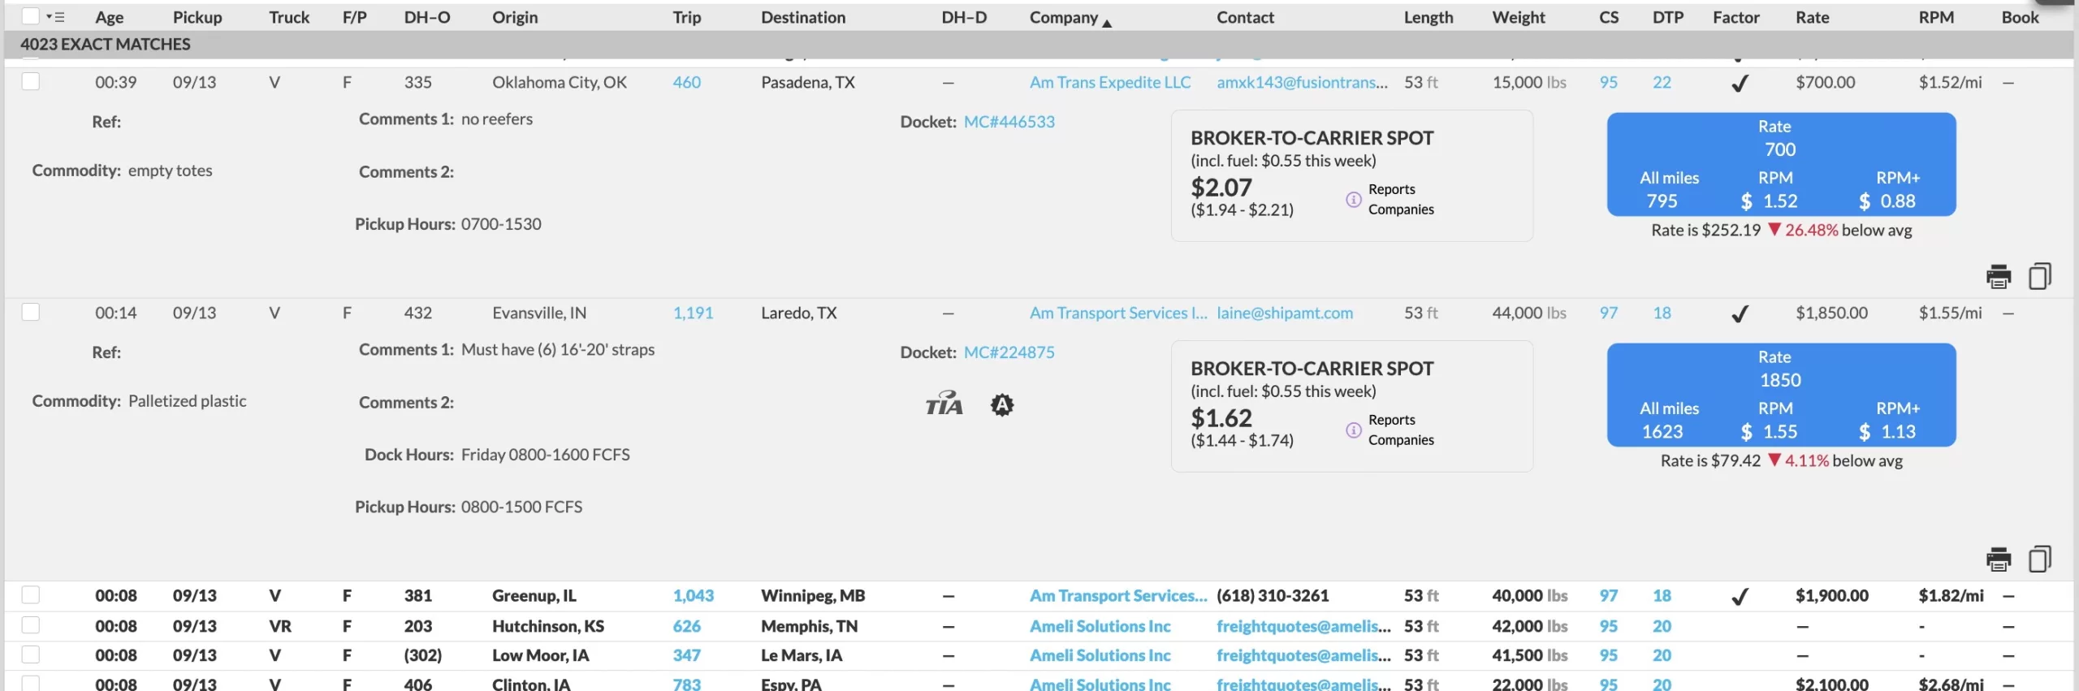Viewport: 2079px width, 691px height.
Task: Click 4023 EXACT MATCHES header bar
Action: click(x=1039, y=45)
